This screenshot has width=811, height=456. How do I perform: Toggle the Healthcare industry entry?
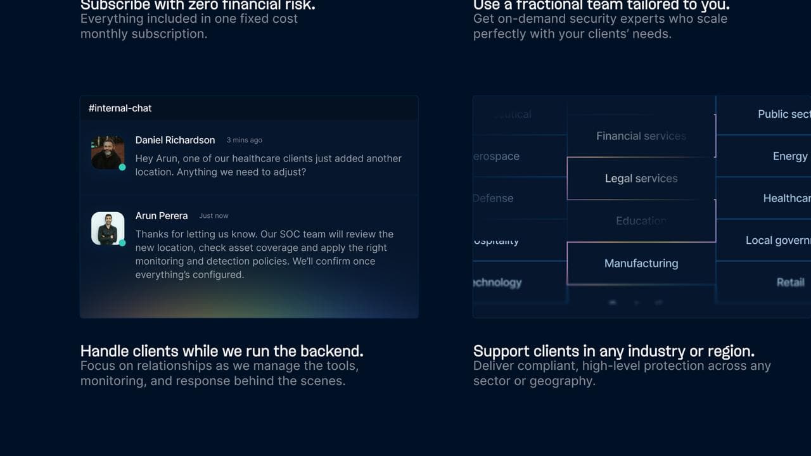tap(786, 198)
